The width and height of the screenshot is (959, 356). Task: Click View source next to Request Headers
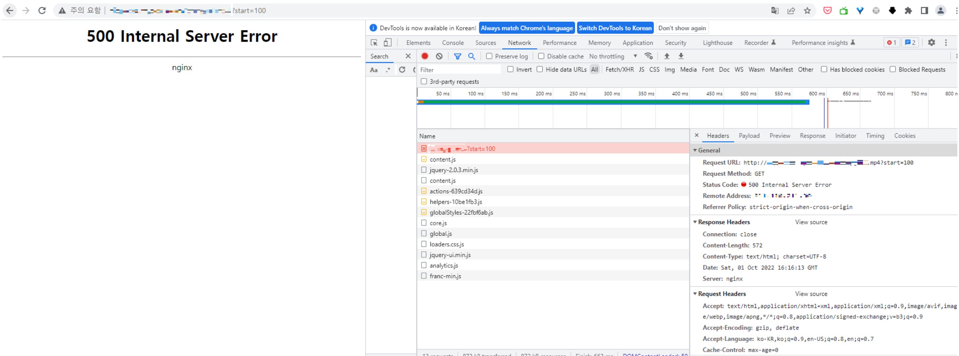(811, 294)
